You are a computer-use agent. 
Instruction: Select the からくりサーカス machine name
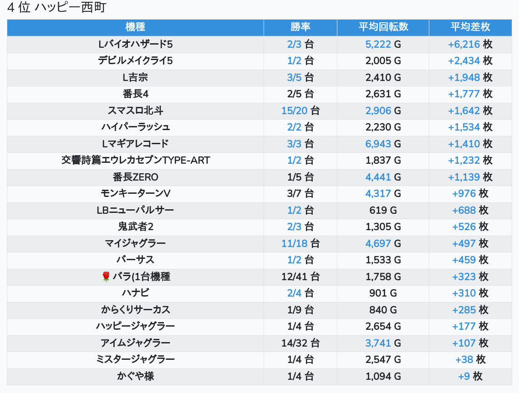pyautogui.click(x=135, y=310)
